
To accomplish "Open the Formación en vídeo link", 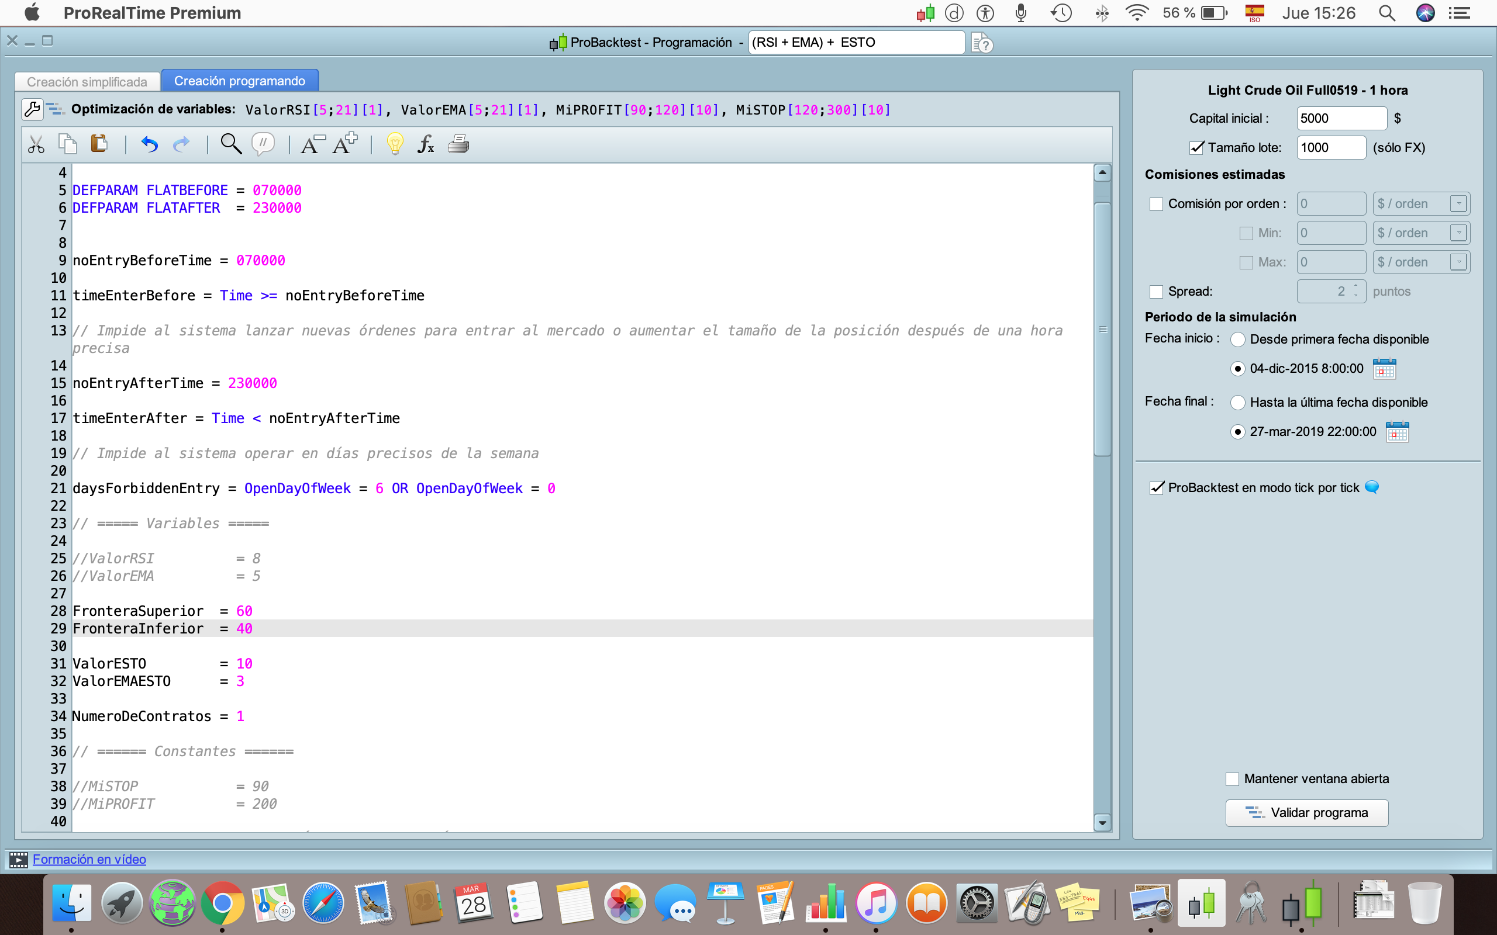I will 89,859.
